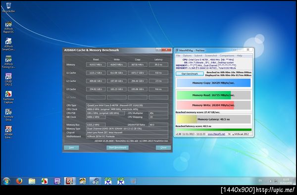
Task: Click the Memory Write value 41843 MB/s
Action: (x=117, y=65)
